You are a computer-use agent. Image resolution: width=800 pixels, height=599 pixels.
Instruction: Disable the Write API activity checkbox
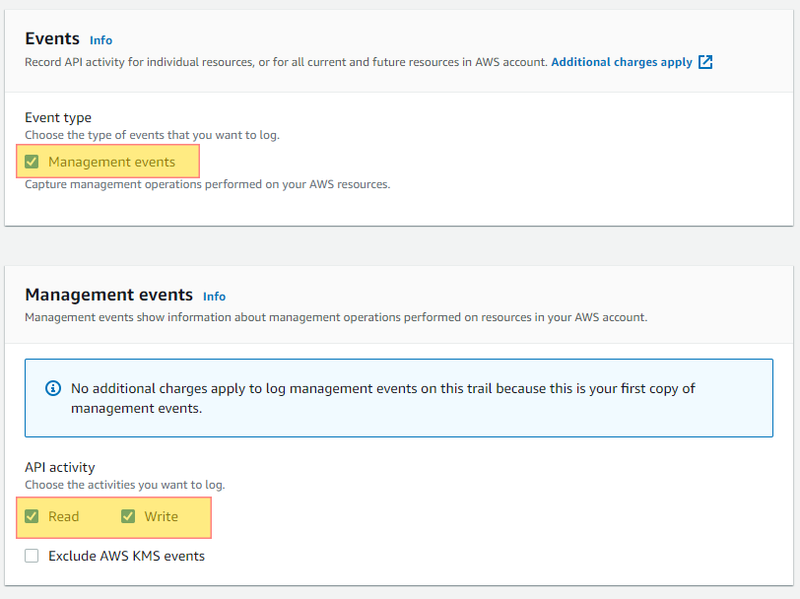click(128, 516)
